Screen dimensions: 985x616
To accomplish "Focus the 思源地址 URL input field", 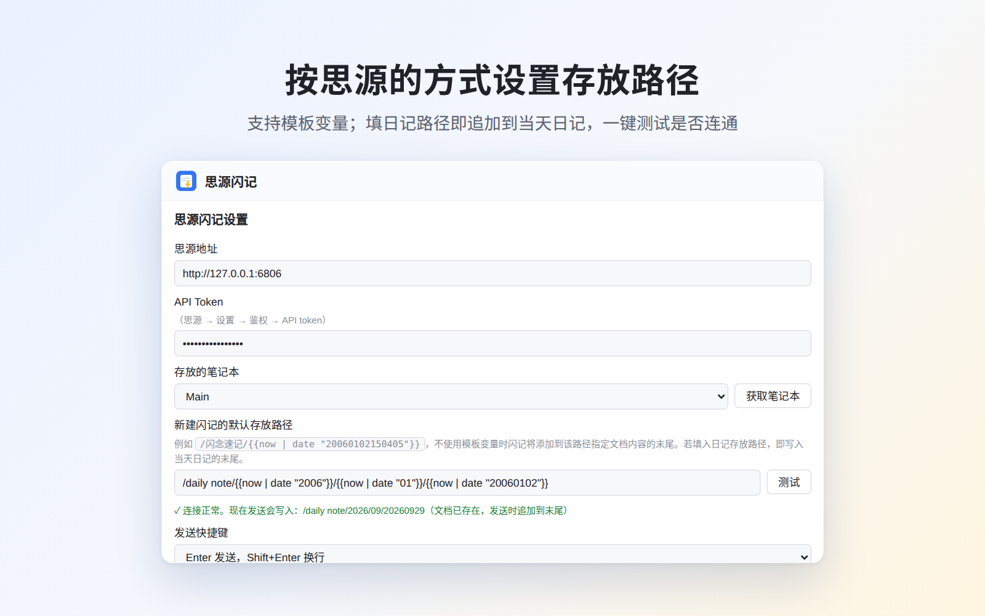I will pyautogui.click(x=492, y=274).
